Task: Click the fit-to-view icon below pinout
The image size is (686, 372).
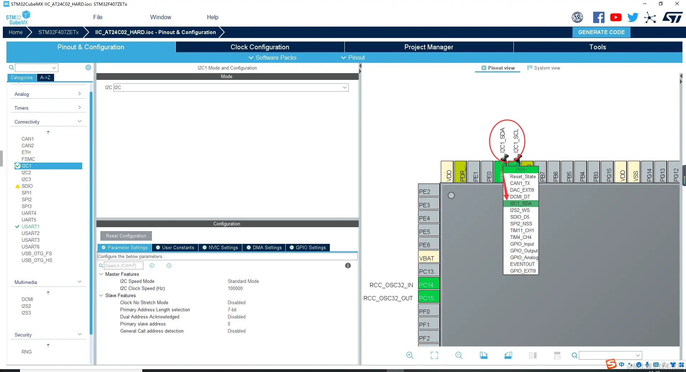Action: [x=434, y=355]
